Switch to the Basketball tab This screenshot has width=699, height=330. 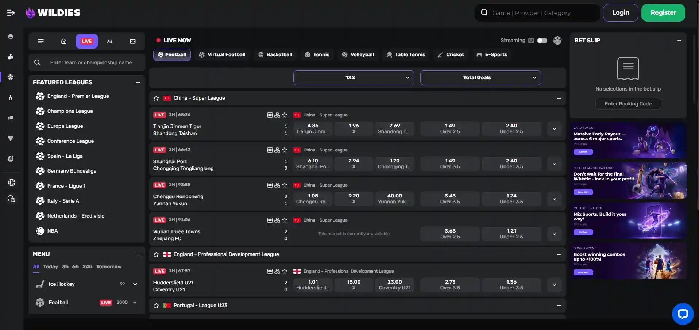coord(275,55)
